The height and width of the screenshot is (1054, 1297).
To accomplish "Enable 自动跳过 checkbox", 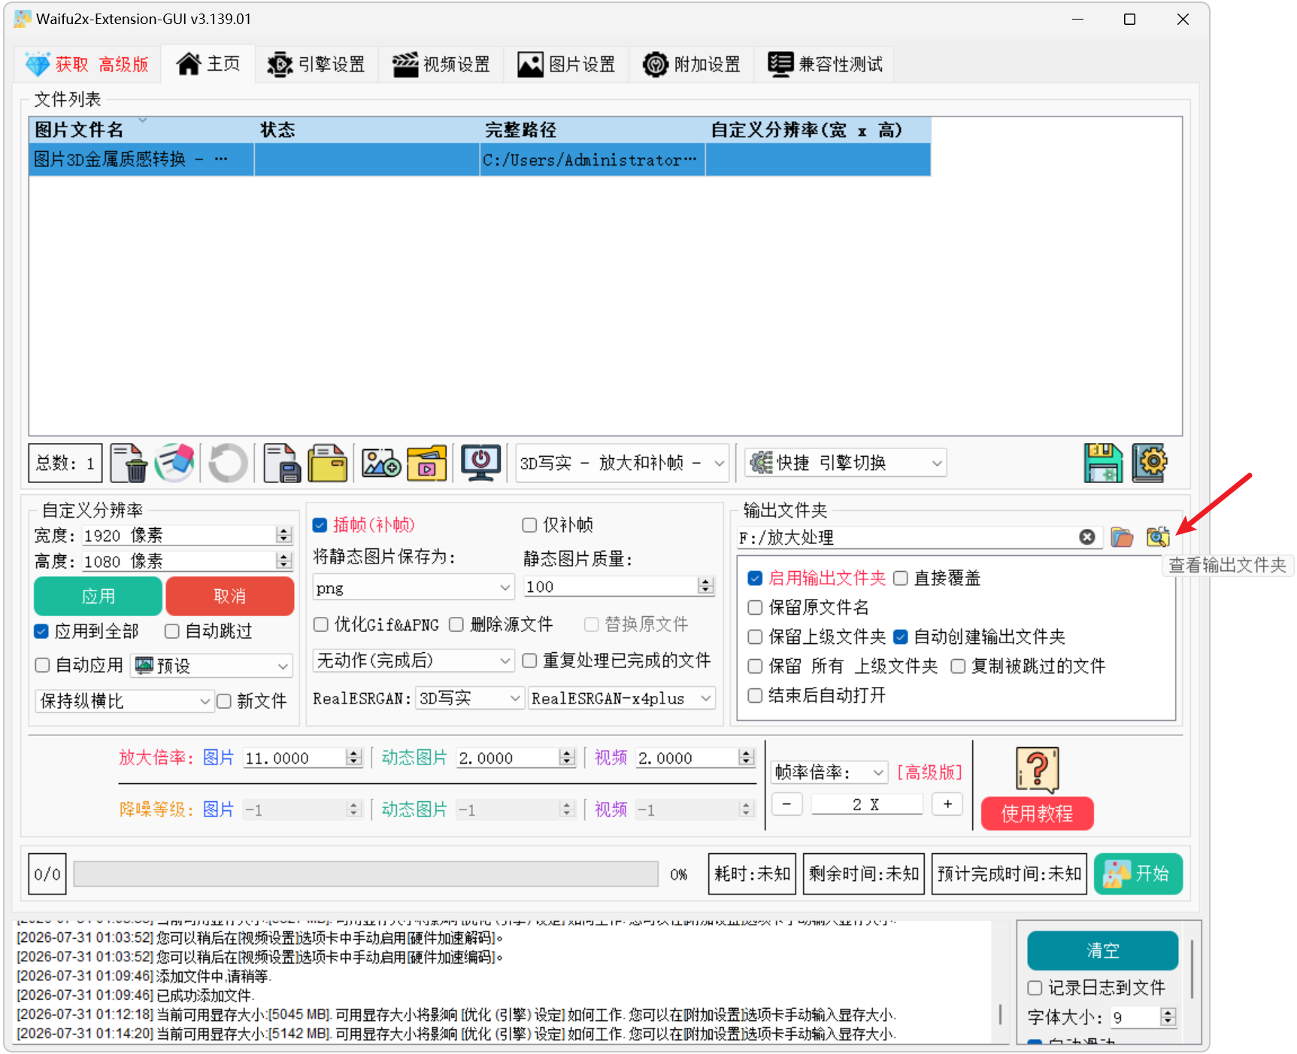I will 172,631.
